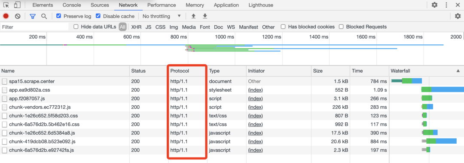
Task: Filter requests by CSS
Action: [x=160, y=27]
